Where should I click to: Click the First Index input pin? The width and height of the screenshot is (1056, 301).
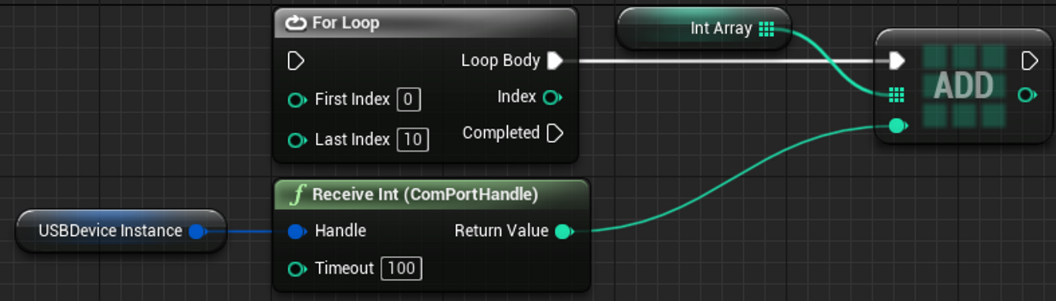(296, 100)
